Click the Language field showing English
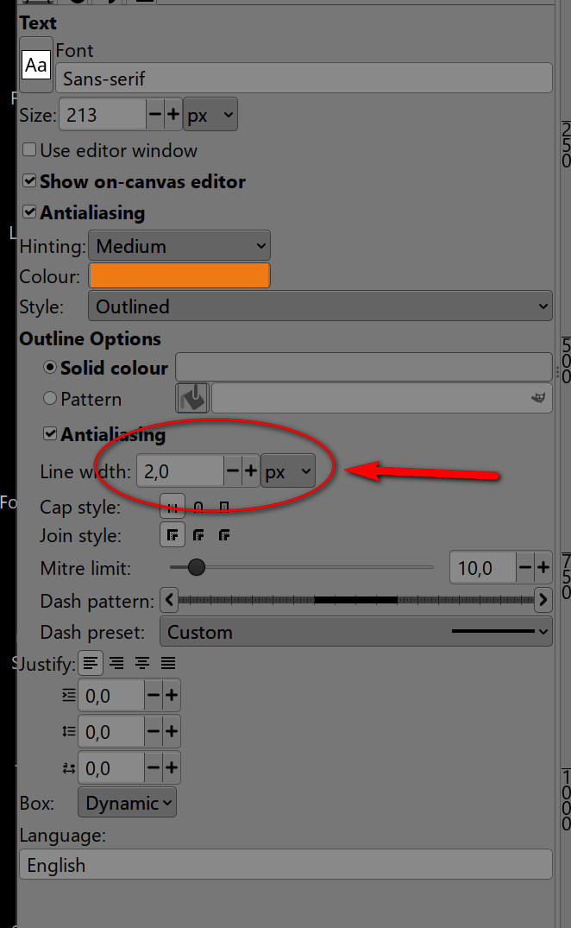The width and height of the screenshot is (571, 928). 285,865
